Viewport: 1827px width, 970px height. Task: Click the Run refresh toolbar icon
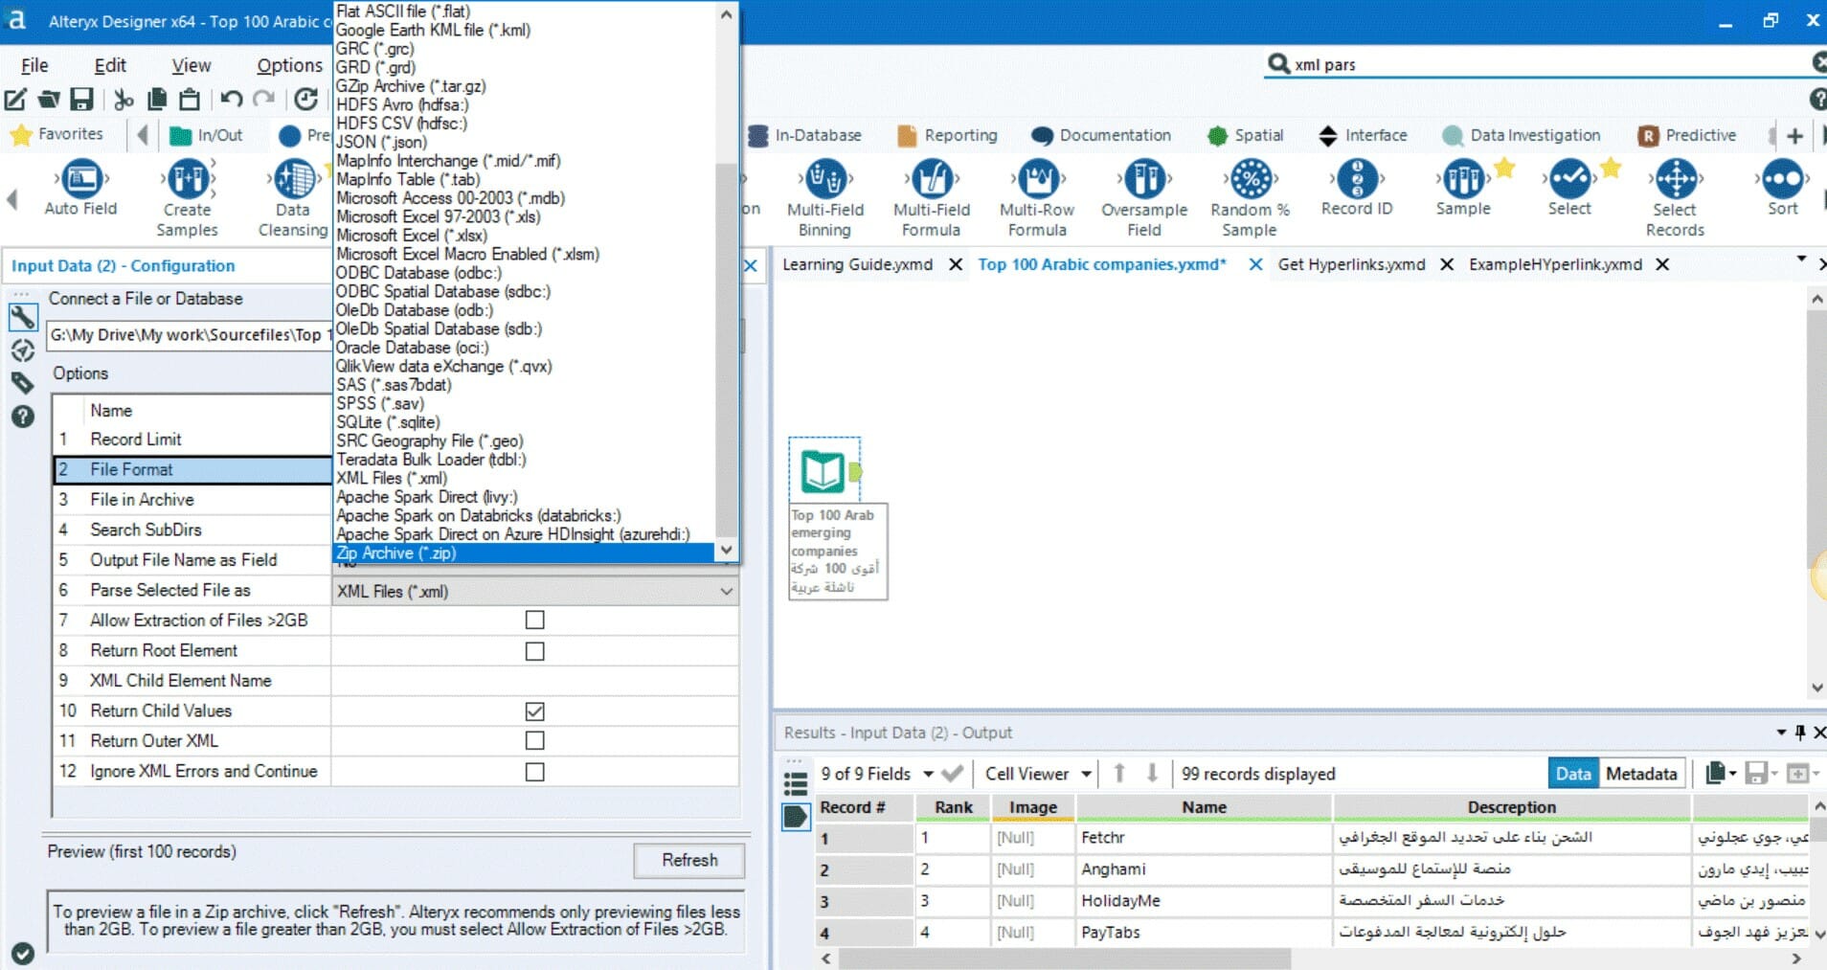coord(305,99)
